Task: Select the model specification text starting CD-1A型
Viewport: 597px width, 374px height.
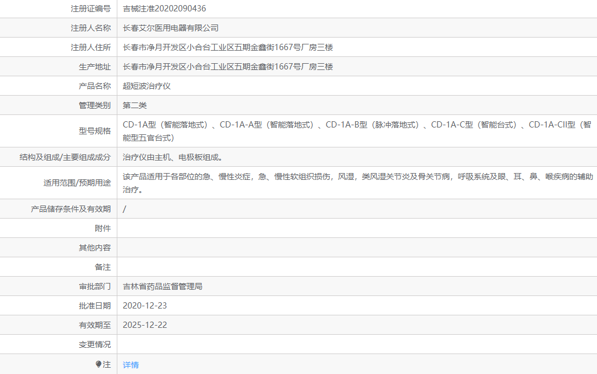Action: 357,131
